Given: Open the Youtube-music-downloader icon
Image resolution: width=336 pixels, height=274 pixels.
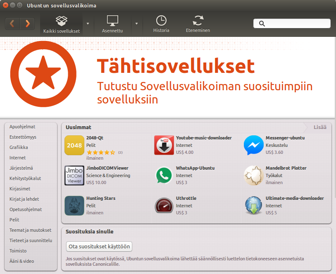Looking at the screenshot, I should tap(164, 145).
